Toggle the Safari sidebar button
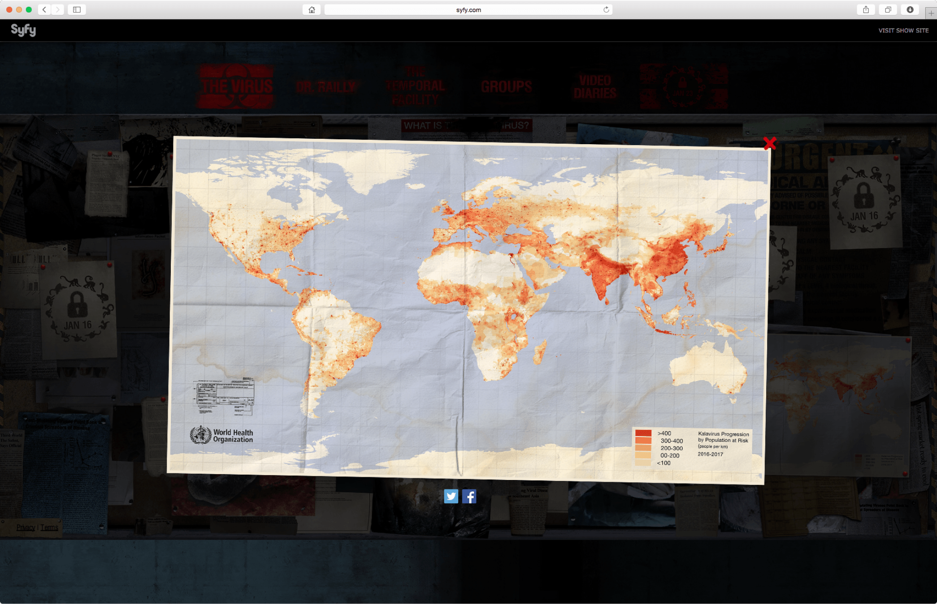Image resolution: width=937 pixels, height=604 pixels. point(77,9)
